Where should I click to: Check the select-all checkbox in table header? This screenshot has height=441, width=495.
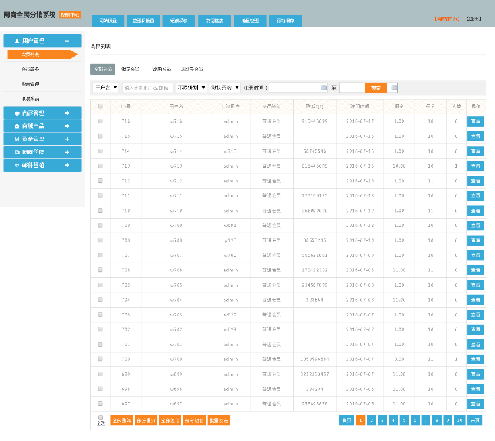(100, 106)
